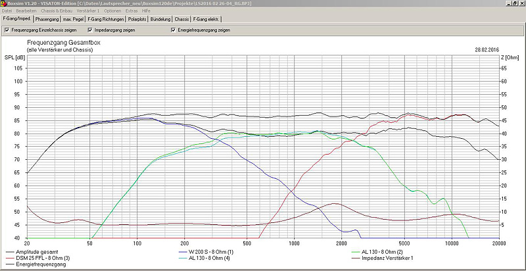Disable 'Energiefrequenzgang zeigen' checkbox
This screenshot has width=526, height=271.
point(173,30)
